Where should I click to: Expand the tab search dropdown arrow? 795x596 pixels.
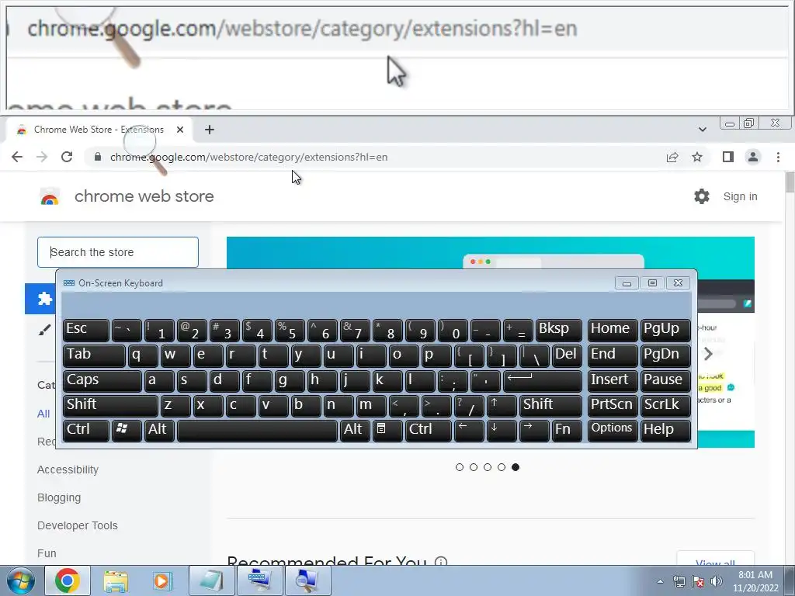click(x=702, y=130)
